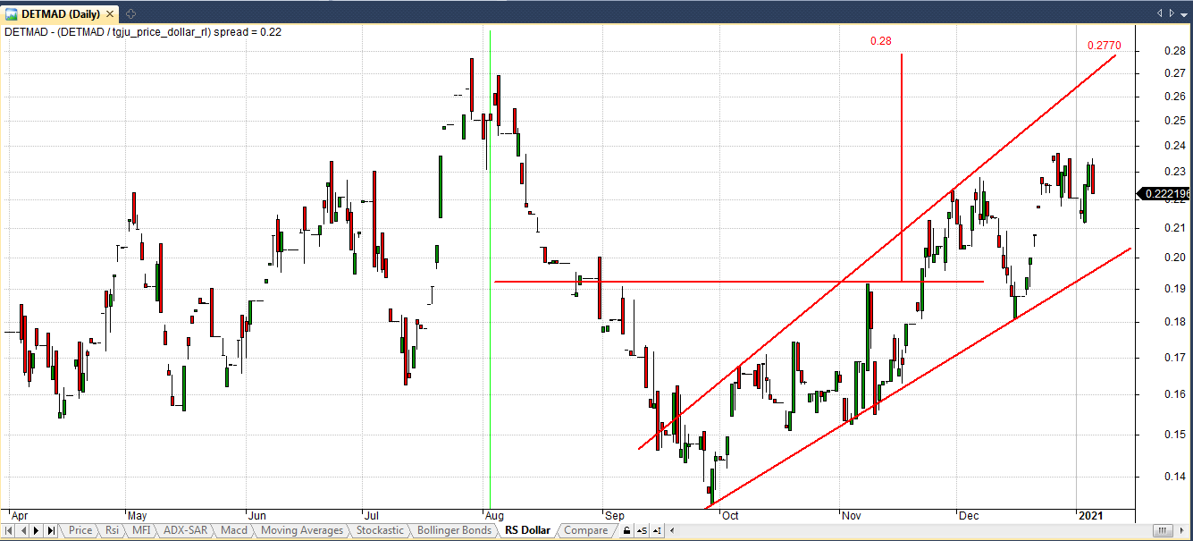Click the I arrow icon in bottom bar

click(655, 530)
